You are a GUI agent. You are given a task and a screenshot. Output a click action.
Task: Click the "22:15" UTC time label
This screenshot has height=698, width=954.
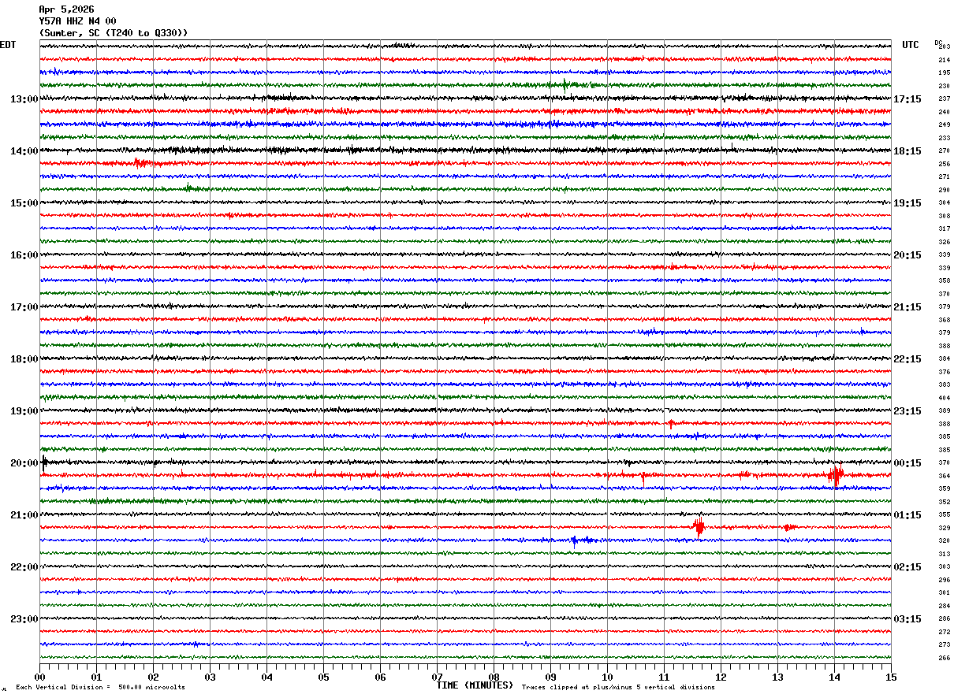[x=907, y=359]
